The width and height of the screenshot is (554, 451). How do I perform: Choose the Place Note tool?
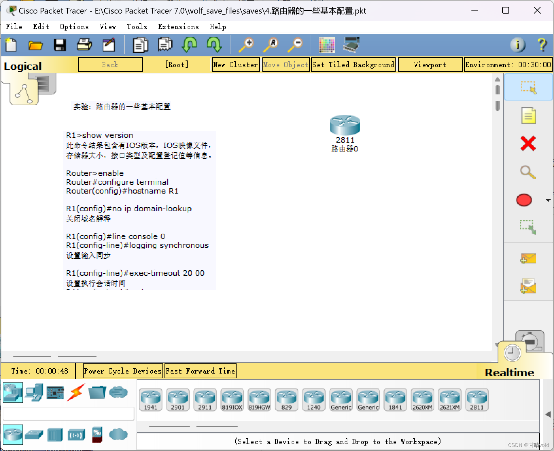point(528,116)
